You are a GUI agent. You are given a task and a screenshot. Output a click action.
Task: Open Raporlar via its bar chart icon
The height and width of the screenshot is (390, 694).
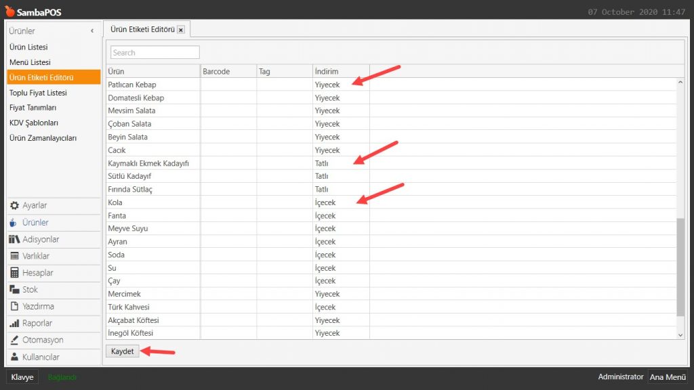pos(14,324)
